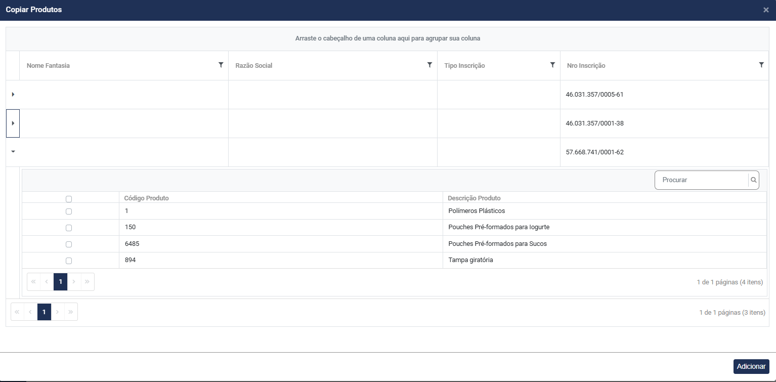Select checkbox for product code 150
This screenshot has height=382, width=776.
click(x=69, y=228)
